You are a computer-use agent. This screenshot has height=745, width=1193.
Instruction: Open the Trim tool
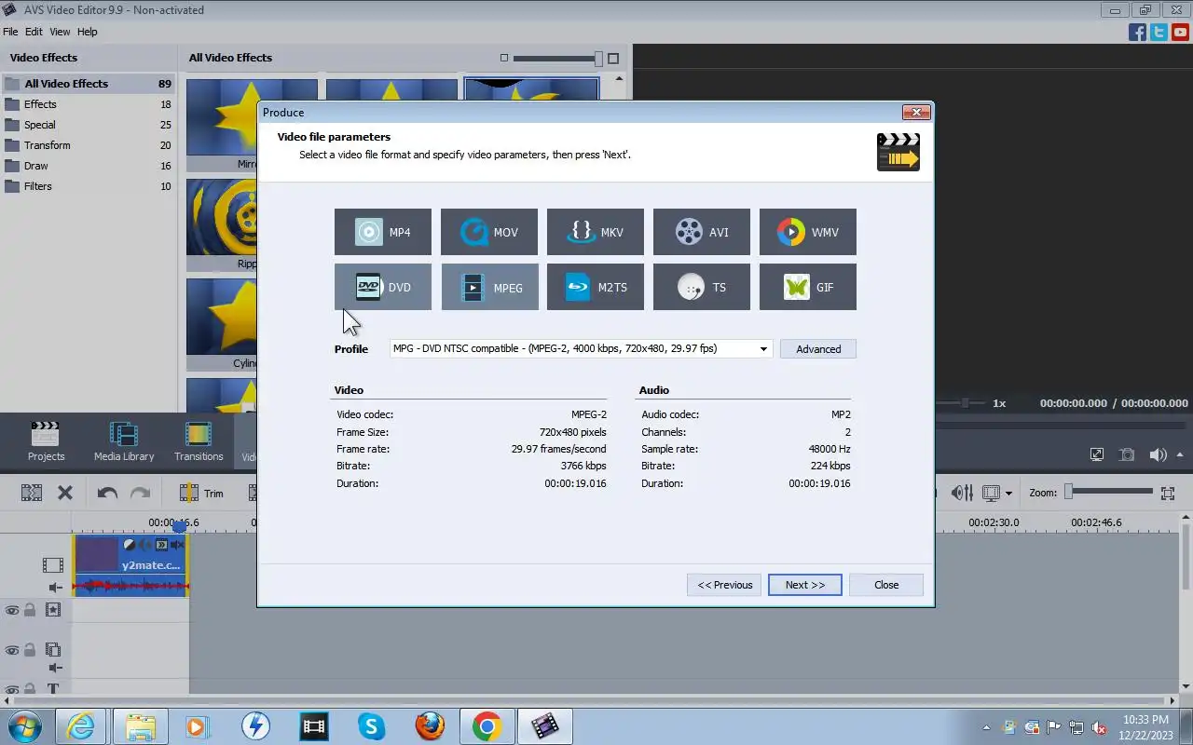point(202,493)
